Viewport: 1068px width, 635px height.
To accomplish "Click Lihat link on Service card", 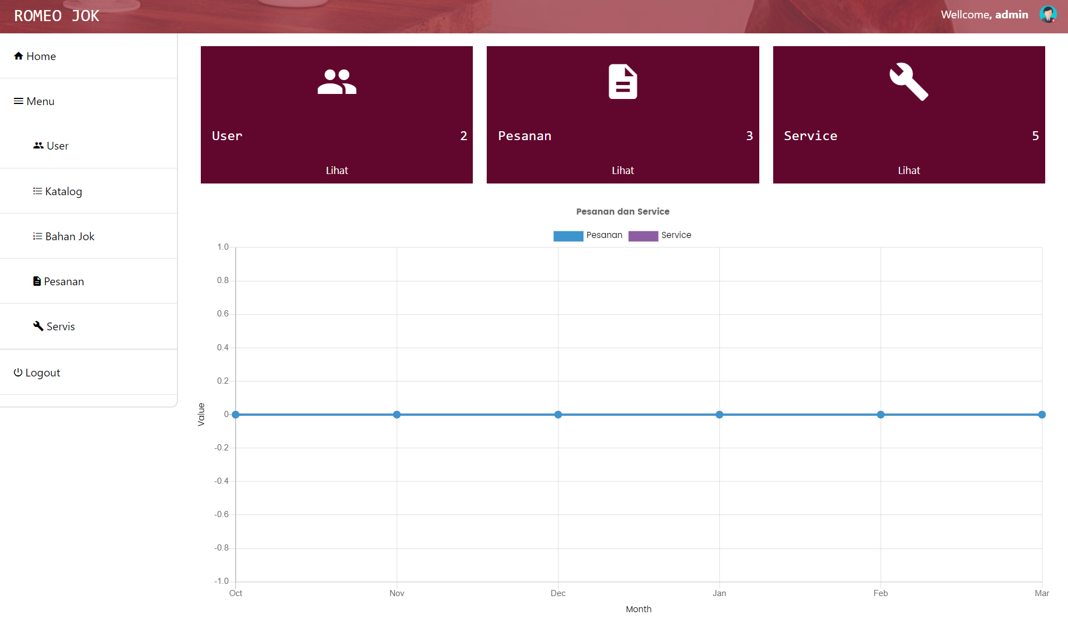I will coord(908,171).
